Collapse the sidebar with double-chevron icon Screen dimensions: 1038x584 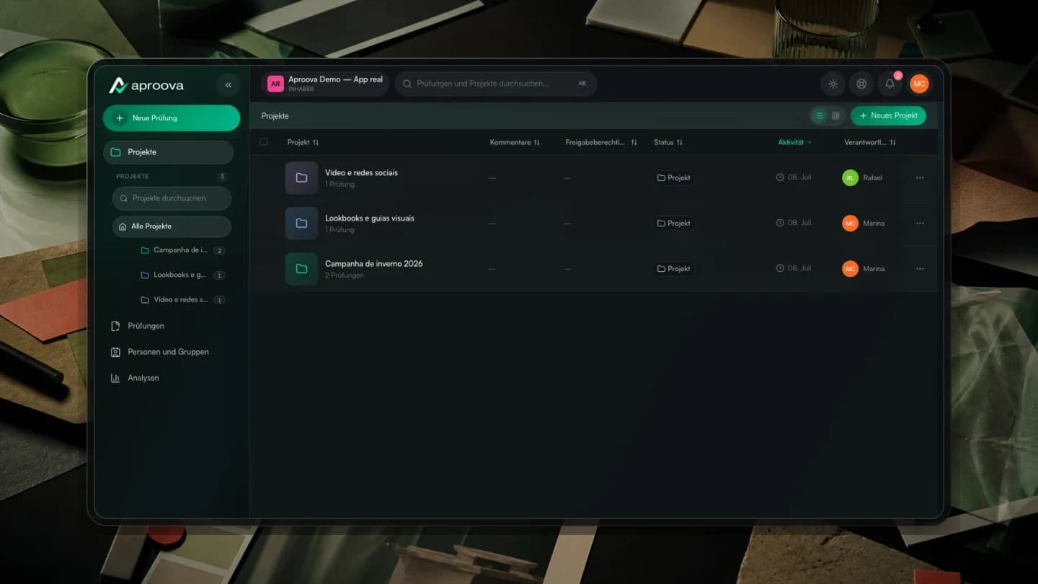(x=228, y=85)
